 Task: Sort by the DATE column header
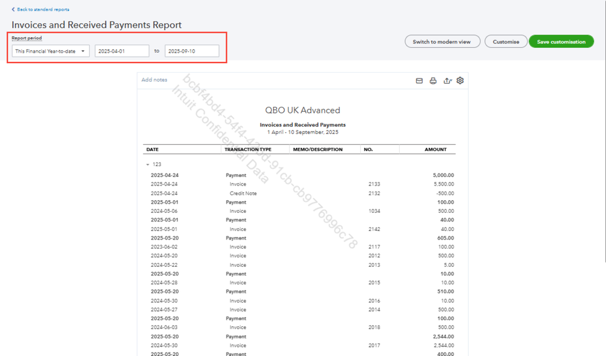pos(152,150)
